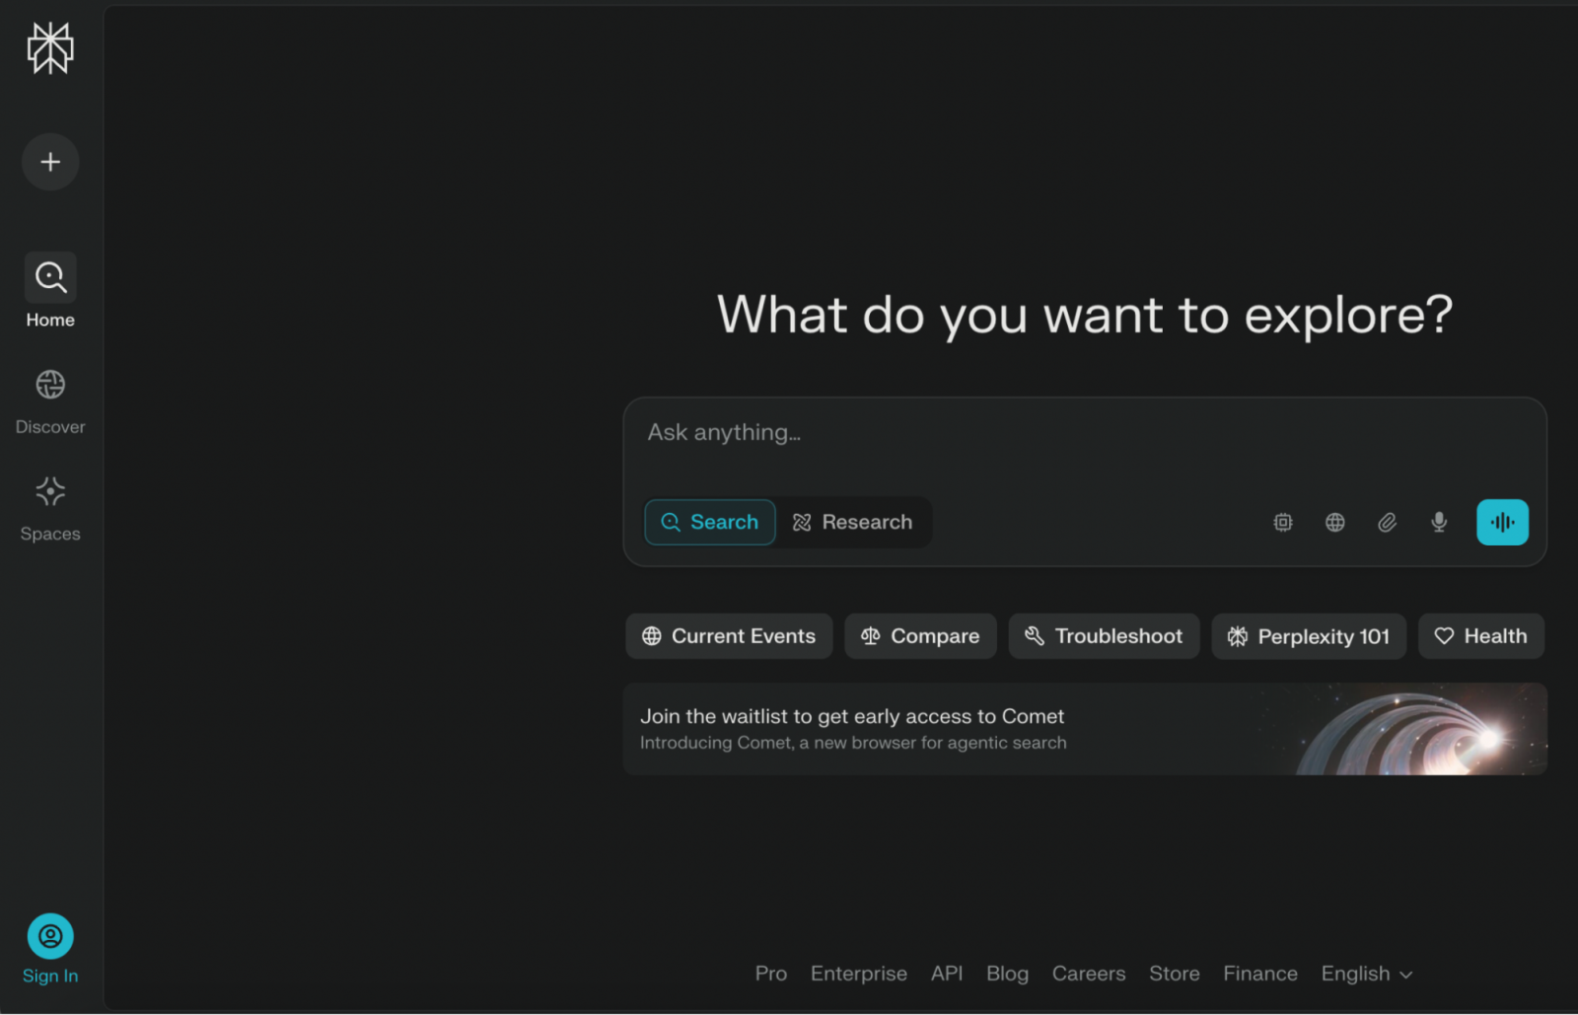Viewport: 1578px width, 1015px height.
Task: Open the Discover page
Action: click(x=50, y=401)
